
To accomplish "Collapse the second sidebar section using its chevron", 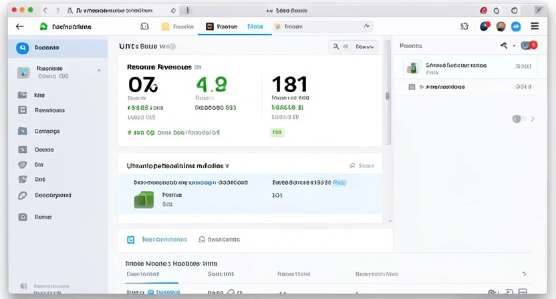I will tap(99, 70).
